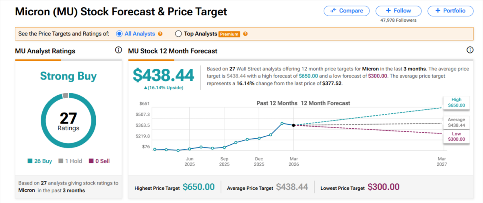Click the High $650.00 chart label
The width and height of the screenshot is (483, 203).
456,103
